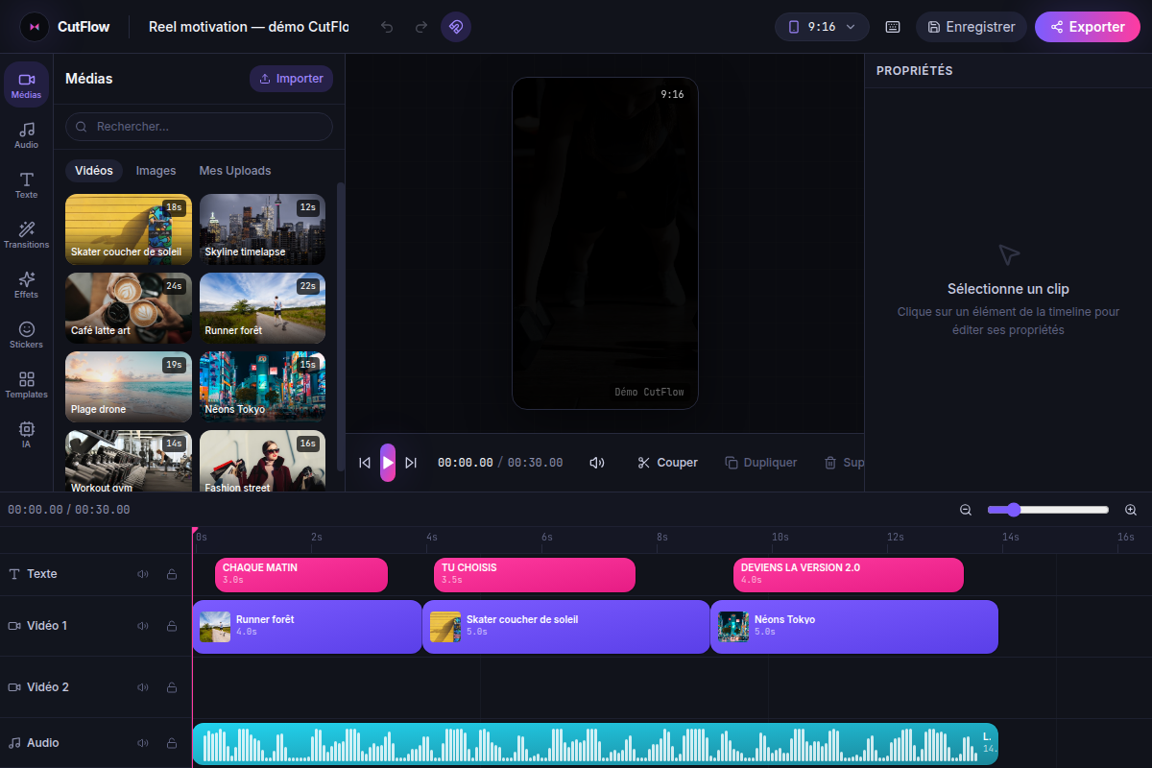Click the Importer button
This screenshot has height=768, width=1152.
click(292, 79)
